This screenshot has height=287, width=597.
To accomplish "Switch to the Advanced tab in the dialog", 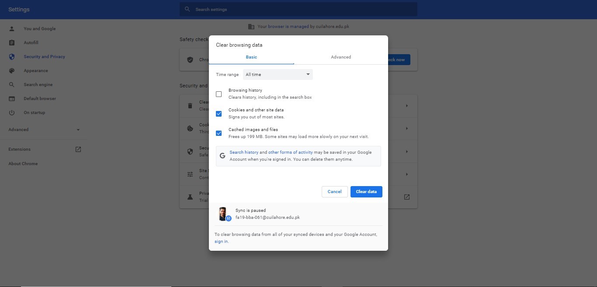I will coord(341,57).
